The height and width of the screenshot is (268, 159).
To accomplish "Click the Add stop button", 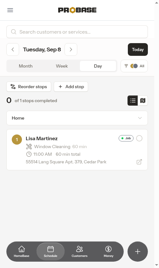I will click(x=71, y=87).
